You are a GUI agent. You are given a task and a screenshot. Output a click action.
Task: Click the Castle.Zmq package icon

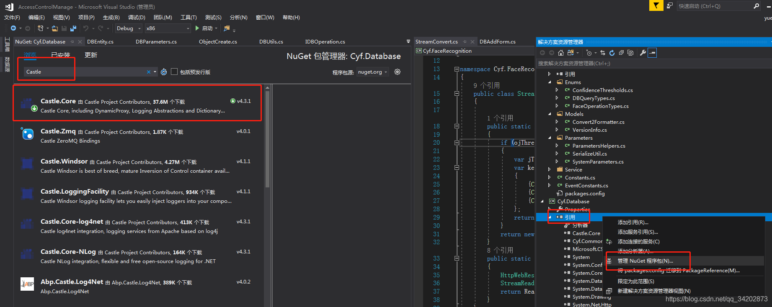coord(28,134)
